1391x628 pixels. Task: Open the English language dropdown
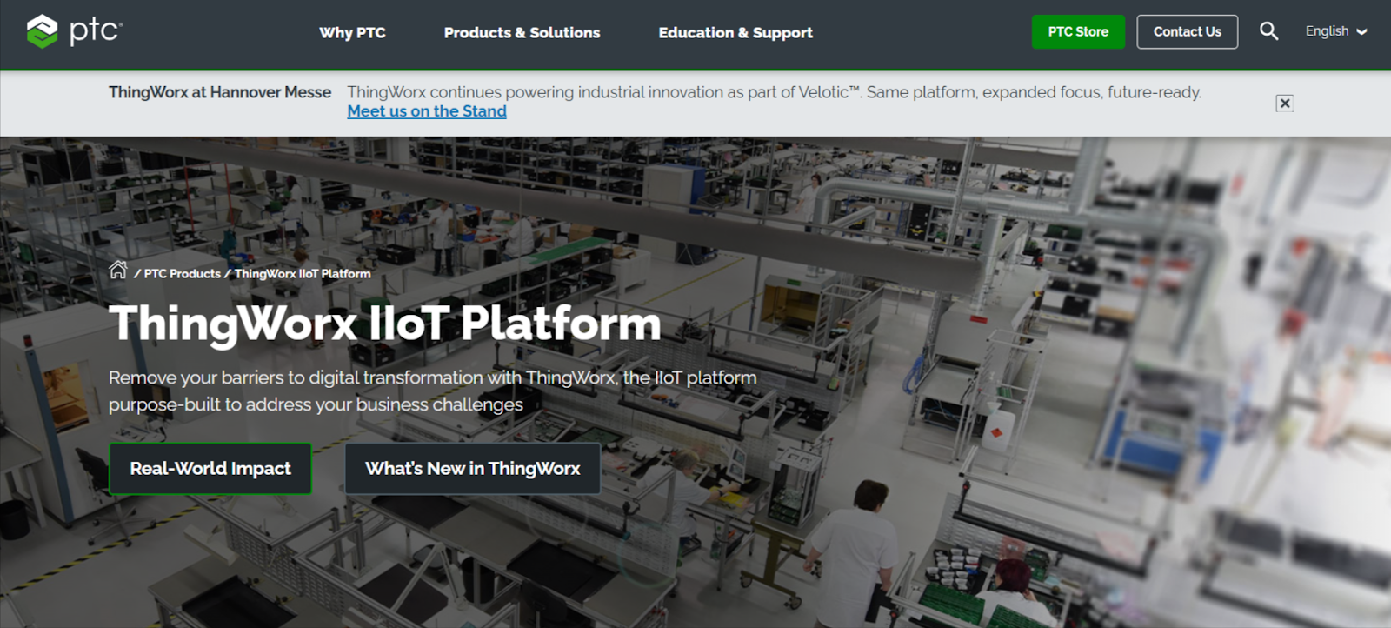[x=1336, y=31]
